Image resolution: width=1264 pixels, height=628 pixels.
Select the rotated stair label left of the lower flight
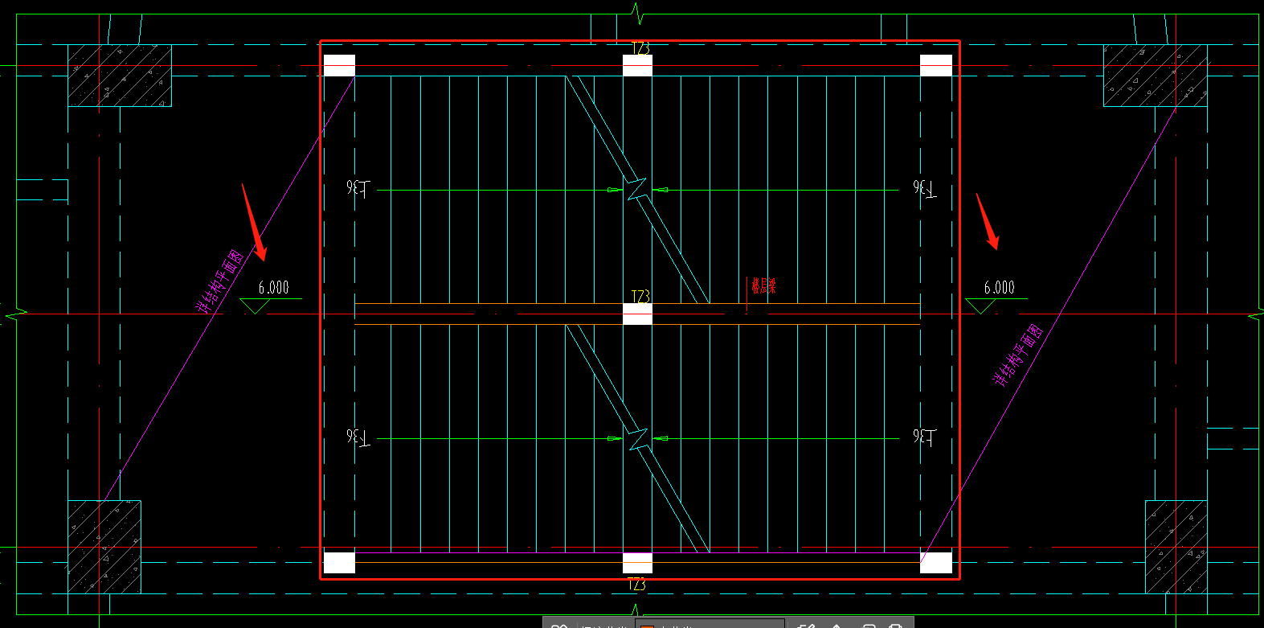pyautogui.click(x=358, y=437)
